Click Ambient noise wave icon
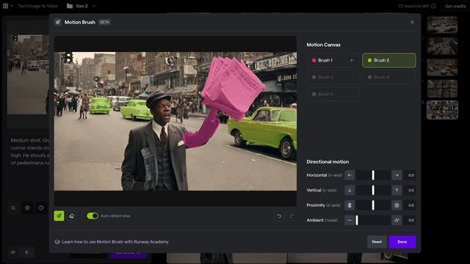The height and width of the screenshot is (264, 470). tap(397, 220)
